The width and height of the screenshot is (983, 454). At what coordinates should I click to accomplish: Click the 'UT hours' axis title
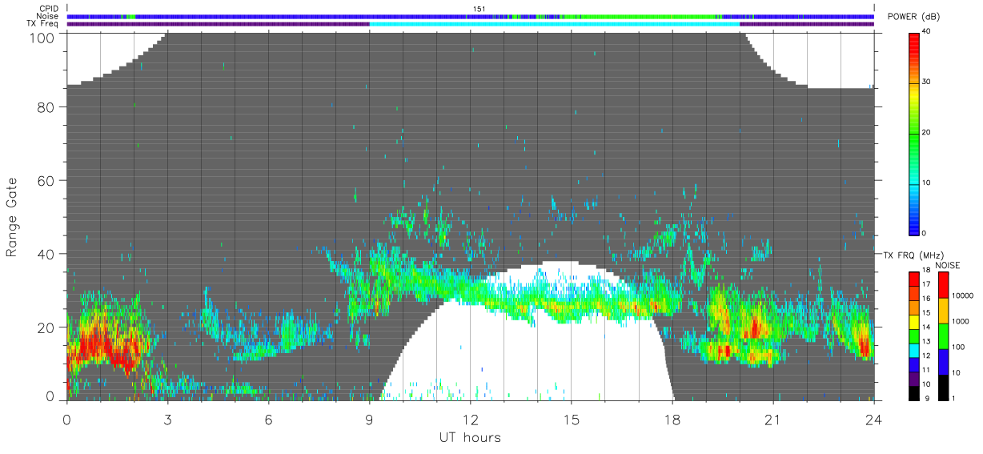[x=470, y=438]
